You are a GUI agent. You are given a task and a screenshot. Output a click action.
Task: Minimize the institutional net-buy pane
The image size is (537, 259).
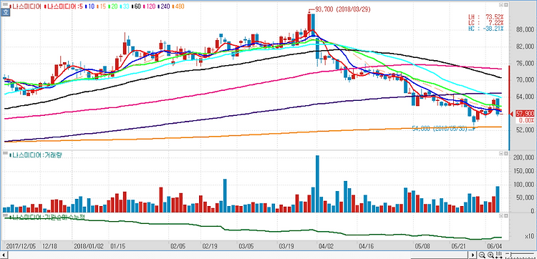[x=501, y=217]
